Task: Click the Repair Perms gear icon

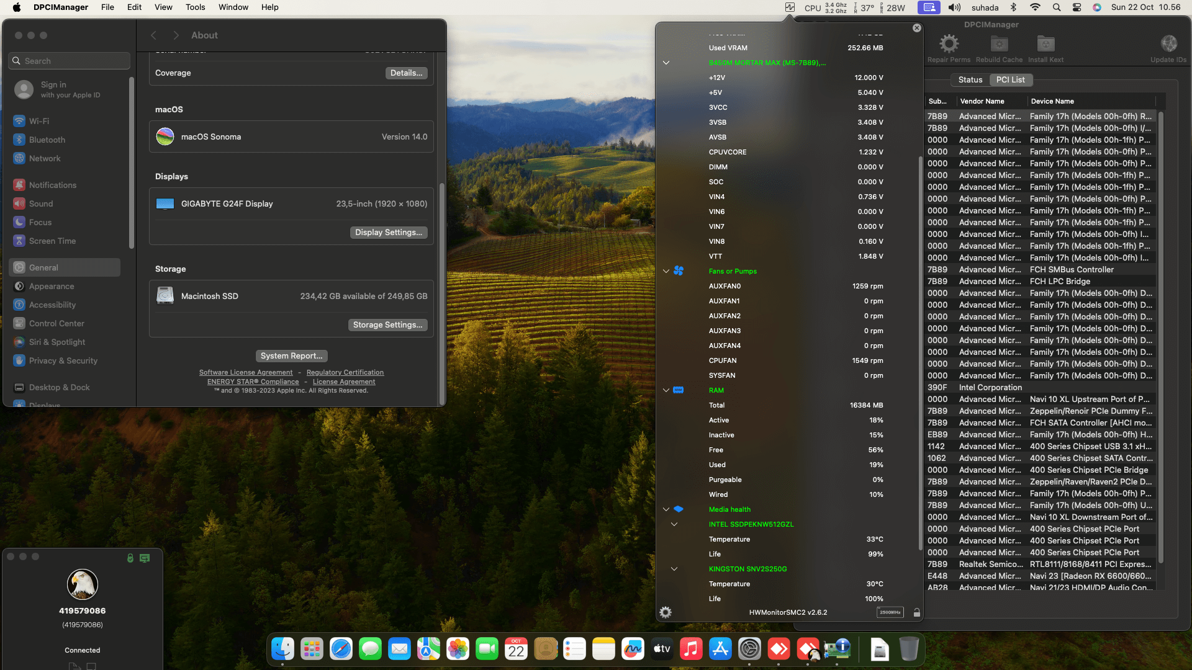Action: click(x=949, y=44)
